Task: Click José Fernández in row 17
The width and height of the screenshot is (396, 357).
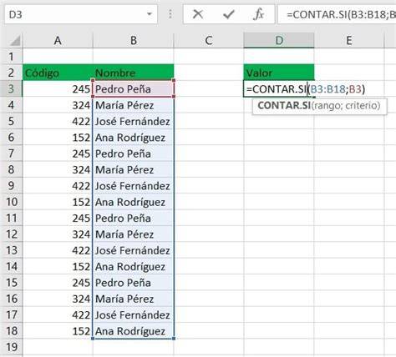Action: click(134, 314)
